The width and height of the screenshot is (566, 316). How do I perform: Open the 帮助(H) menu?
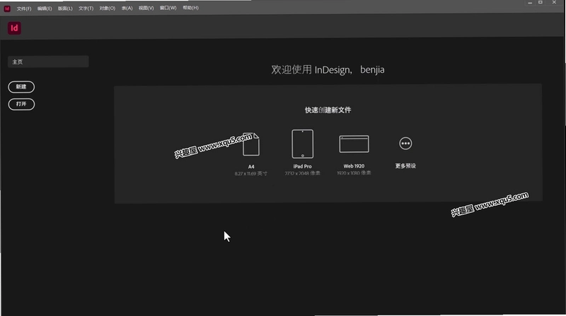point(190,8)
